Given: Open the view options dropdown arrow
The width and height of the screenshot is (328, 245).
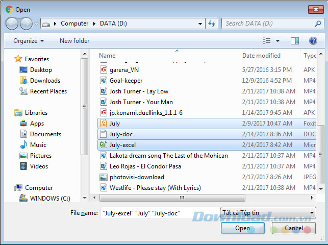Looking at the screenshot, I should tap(277, 41).
